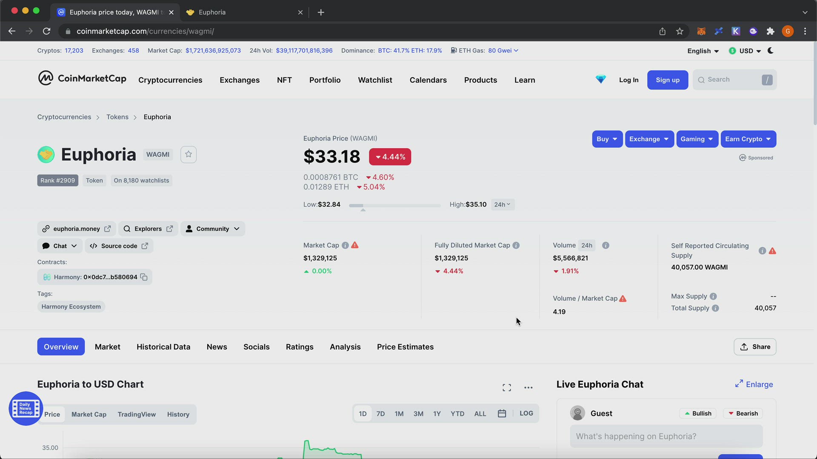Viewport: 817px width, 459px height.
Task: Click the CoinMarketCap search field
Action: 734,79
